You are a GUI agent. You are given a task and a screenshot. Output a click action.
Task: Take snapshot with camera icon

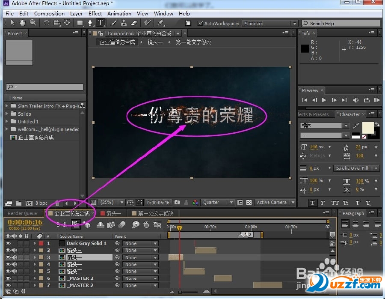tap(177, 202)
